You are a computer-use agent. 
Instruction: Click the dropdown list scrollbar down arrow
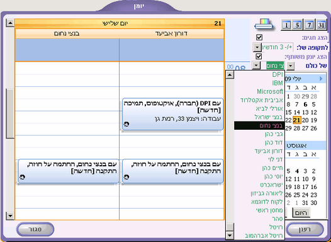[x=230, y=235]
